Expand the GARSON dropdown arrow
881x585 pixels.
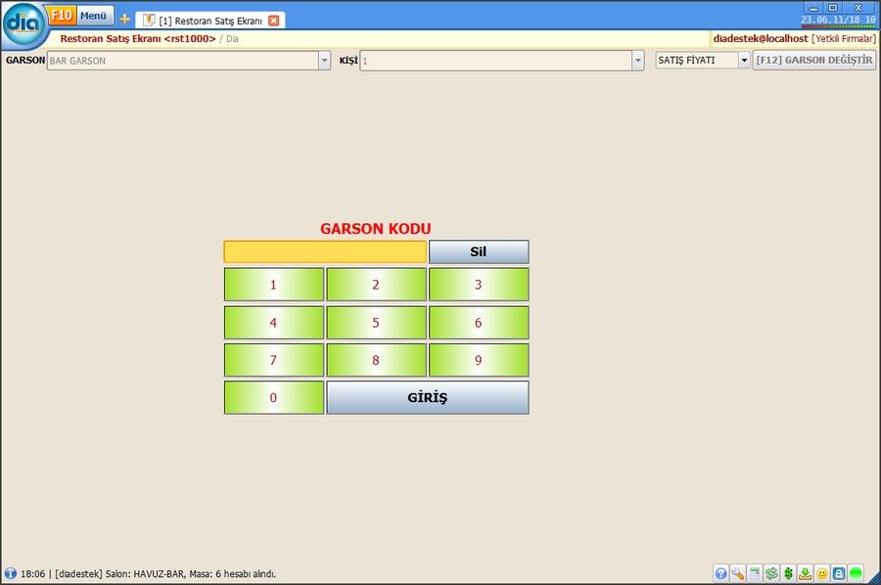point(324,60)
